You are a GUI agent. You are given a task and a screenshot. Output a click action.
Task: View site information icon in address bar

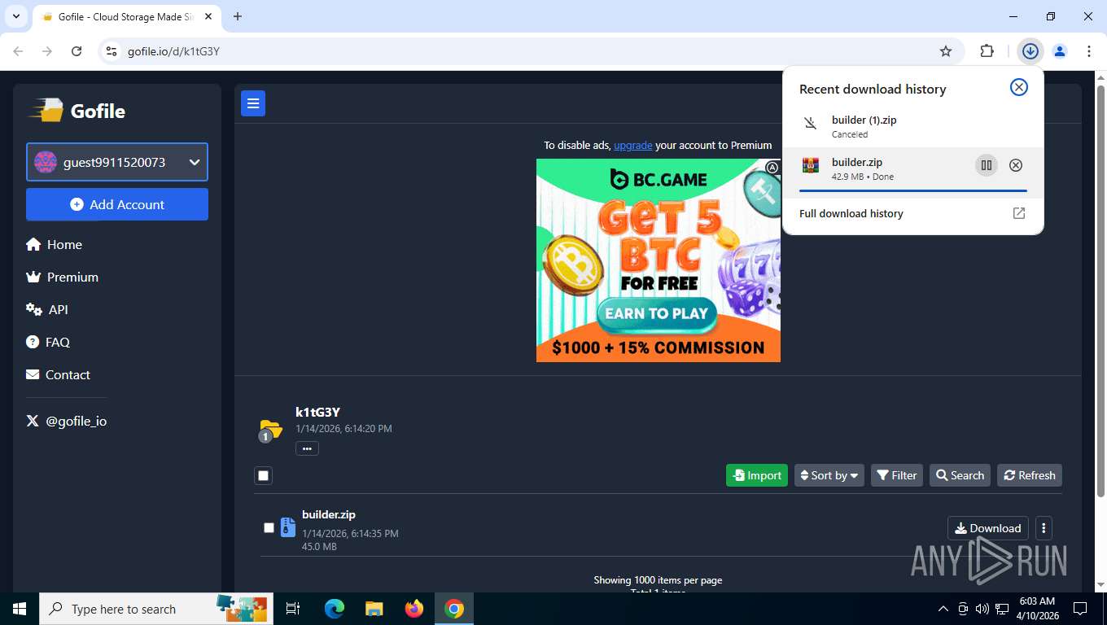click(x=112, y=51)
